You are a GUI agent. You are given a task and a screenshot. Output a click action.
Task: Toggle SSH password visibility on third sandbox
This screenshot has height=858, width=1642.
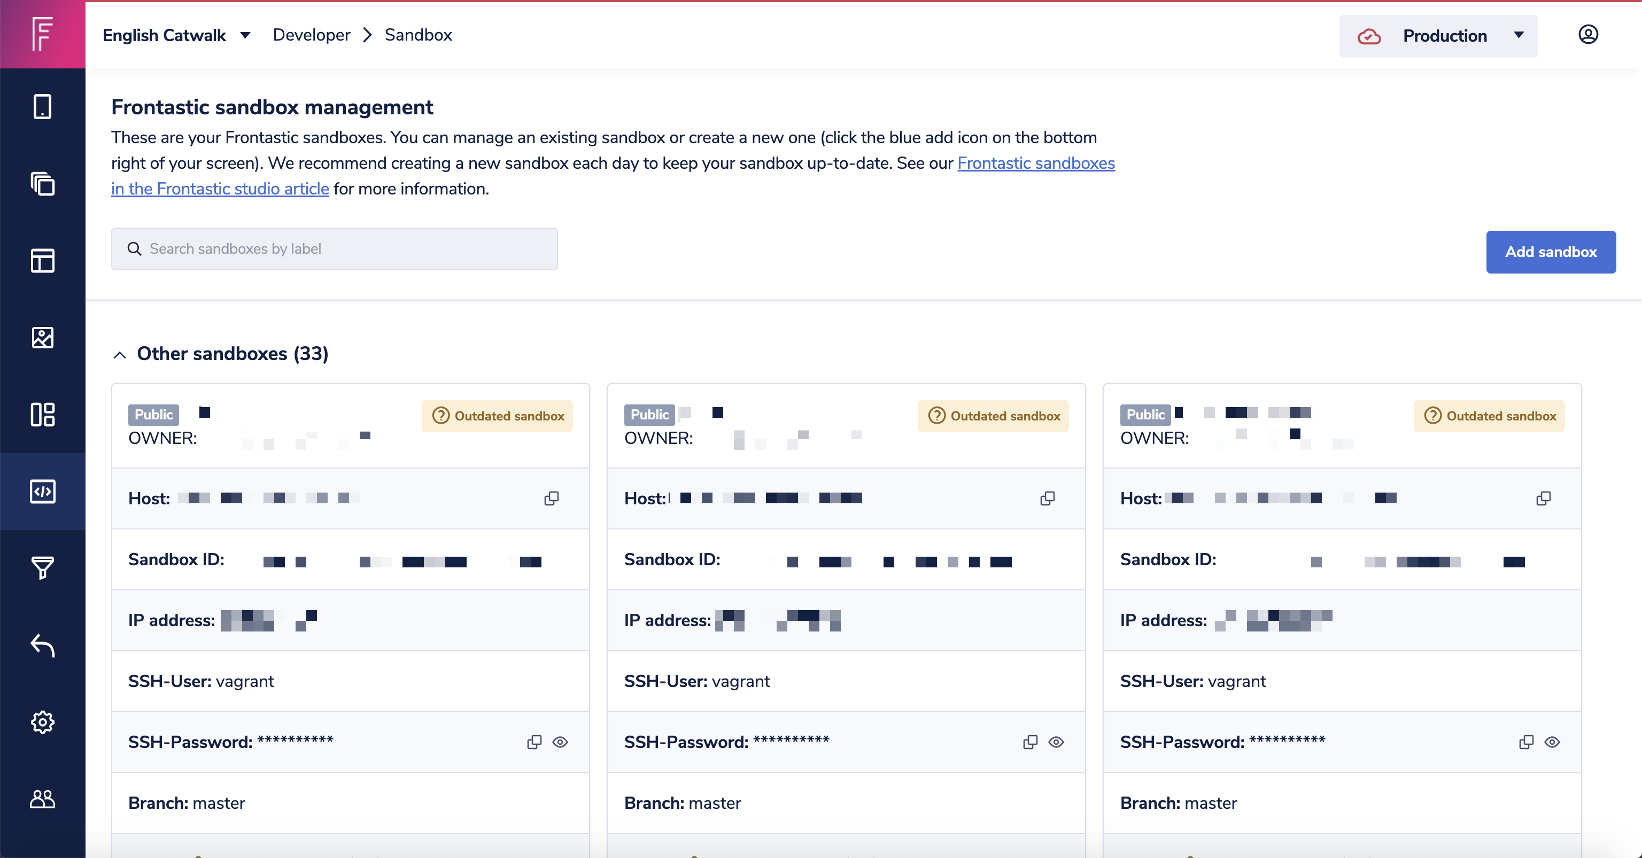pos(1552,742)
